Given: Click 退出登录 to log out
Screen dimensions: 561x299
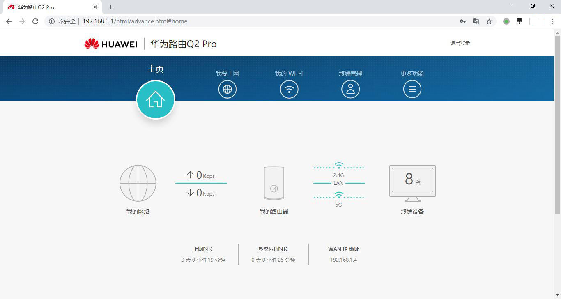Looking at the screenshot, I should click(x=460, y=43).
